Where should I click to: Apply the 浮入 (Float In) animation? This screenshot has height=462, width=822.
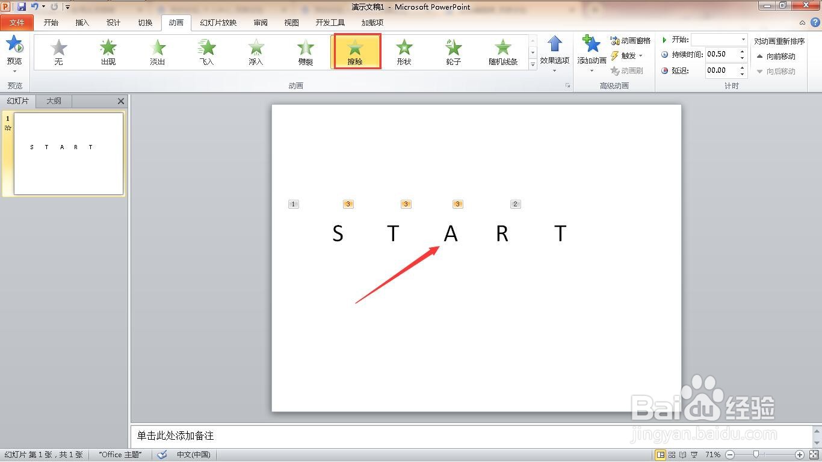[256, 52]
